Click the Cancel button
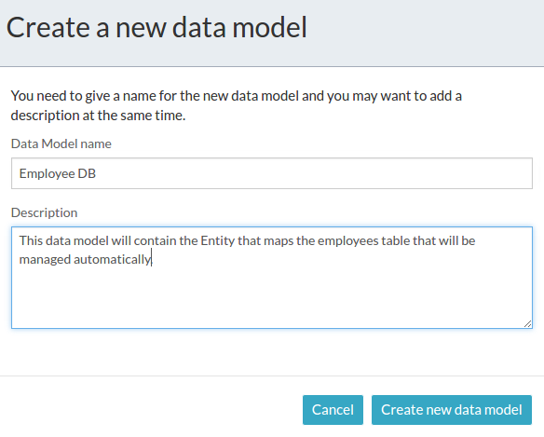This screenshot has width=544, height=437. coord(333,410)
